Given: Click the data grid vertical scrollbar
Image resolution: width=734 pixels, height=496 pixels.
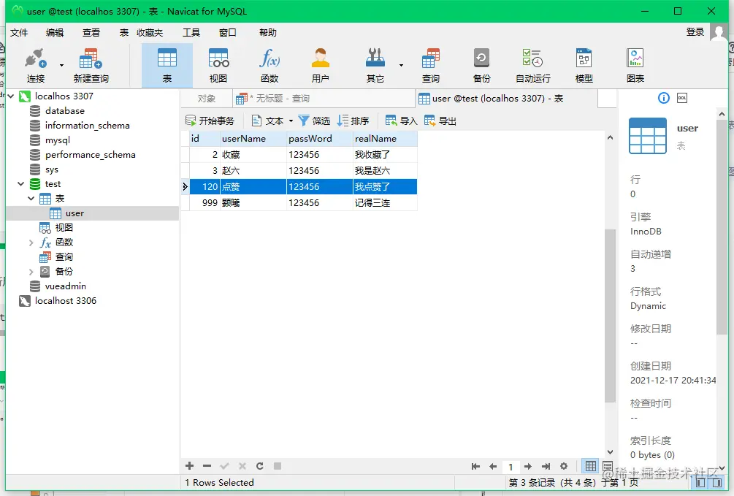Looking at the screenshot, I should point(610,315).
